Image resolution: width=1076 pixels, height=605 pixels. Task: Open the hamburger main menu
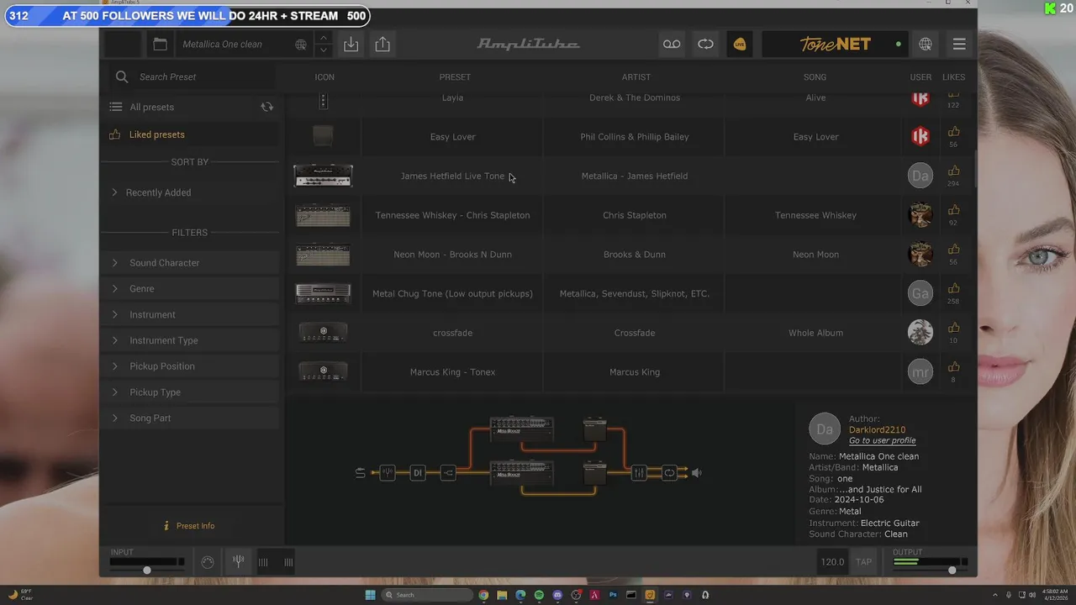point(959,45)
